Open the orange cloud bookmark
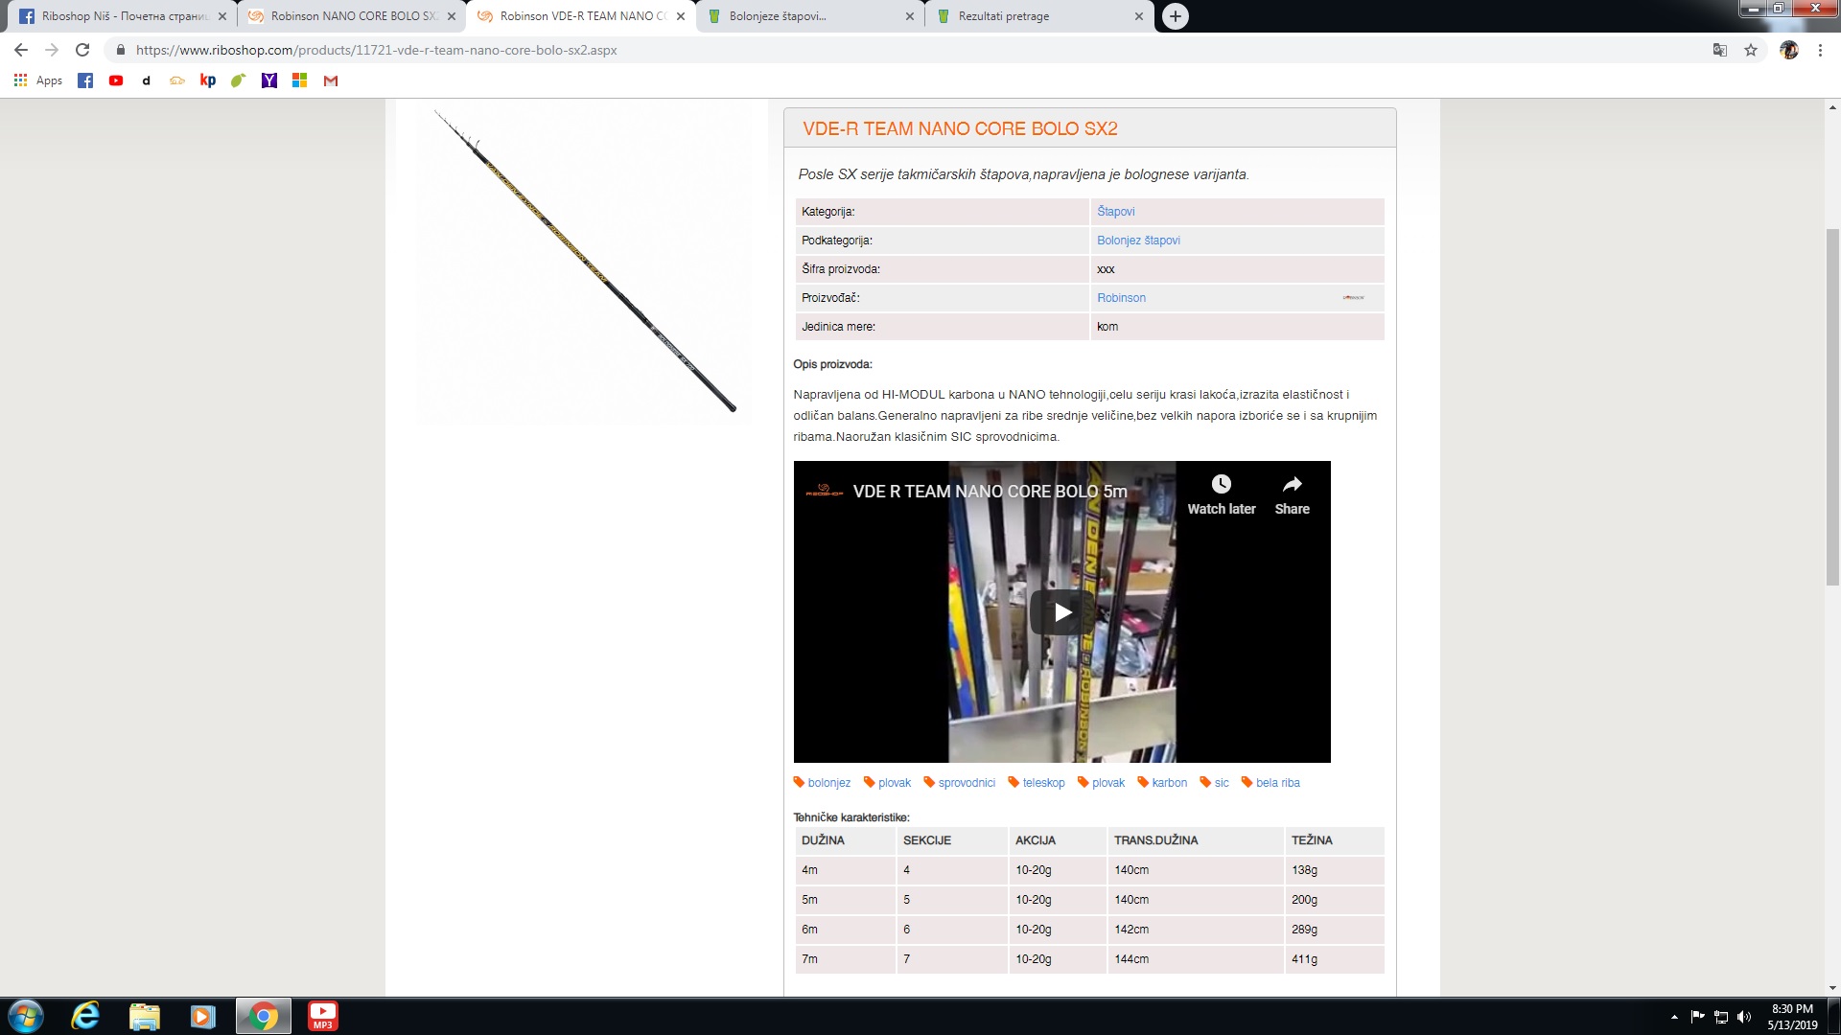The width and height of the screenshot is (1841, 1035). tap(177, 80)
